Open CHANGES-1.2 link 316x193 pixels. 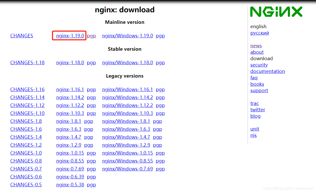[x=26, y=145]
